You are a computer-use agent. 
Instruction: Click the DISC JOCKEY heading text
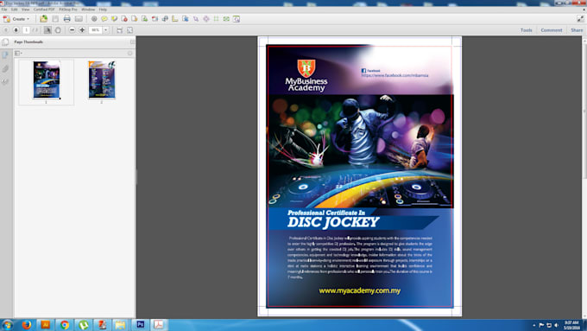pyautogui.click(x=333, y=222)
